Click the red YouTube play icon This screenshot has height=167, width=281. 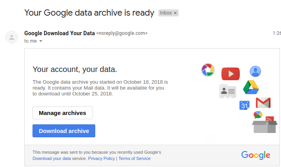(230, 74)
